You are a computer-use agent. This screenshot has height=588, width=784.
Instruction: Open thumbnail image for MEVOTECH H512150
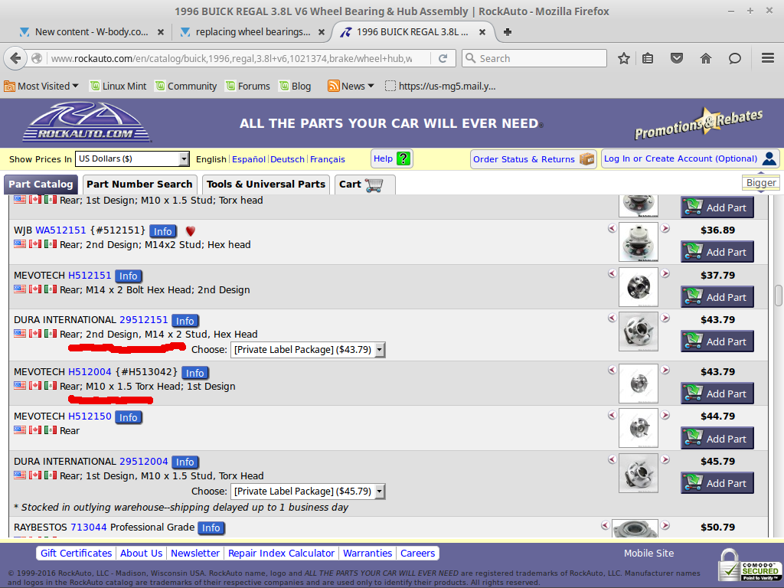point(639,429)
